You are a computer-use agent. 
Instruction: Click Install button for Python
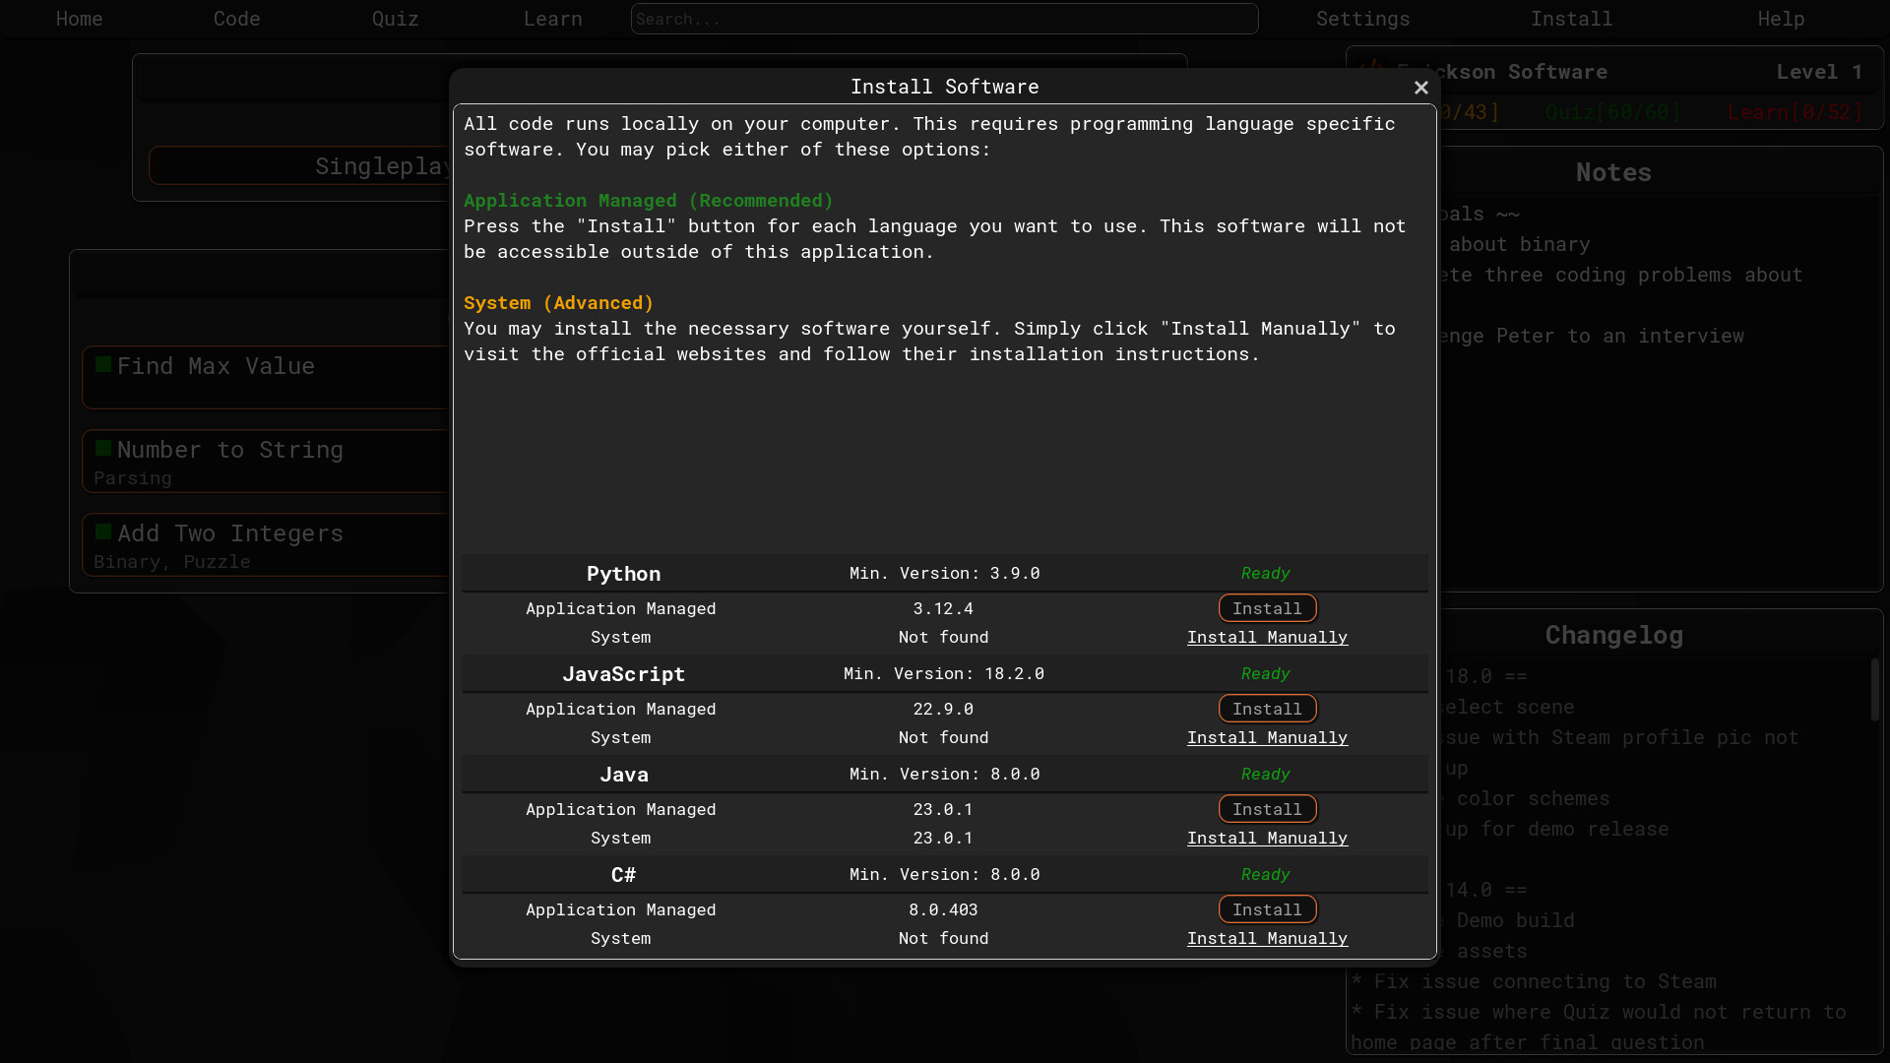point(1267,608)
